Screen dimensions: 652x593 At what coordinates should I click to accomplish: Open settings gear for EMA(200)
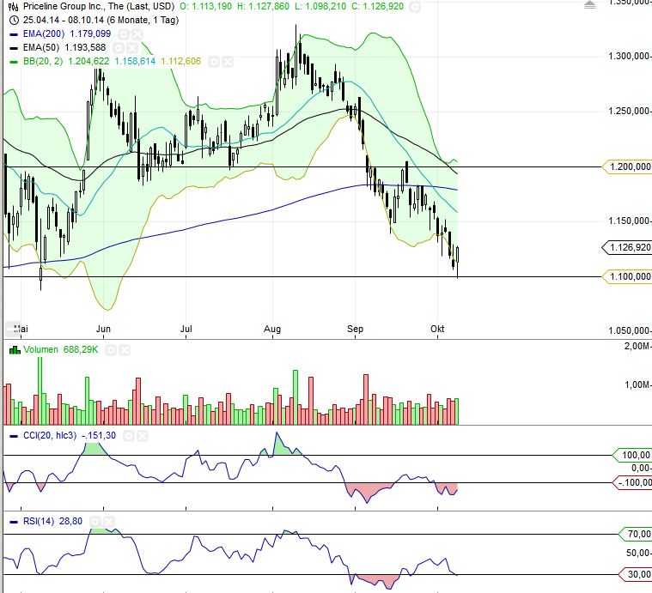(x=123, y=34)
